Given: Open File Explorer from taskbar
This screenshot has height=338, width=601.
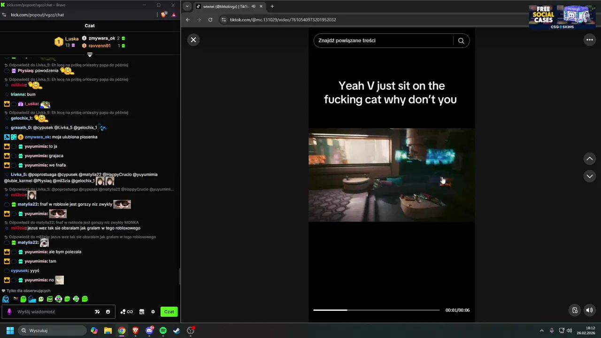Looking at the screenshot, I should [108, 330].
